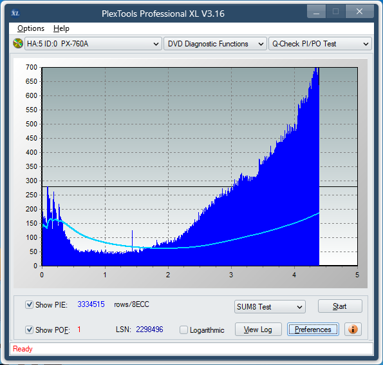Open the Help menu
The width and height of the screenshot is (383, 365).
tap(61, 28)
